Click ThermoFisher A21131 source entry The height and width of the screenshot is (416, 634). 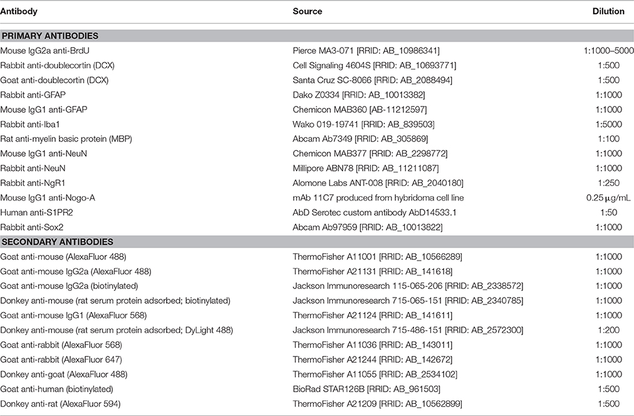(372, 271)
